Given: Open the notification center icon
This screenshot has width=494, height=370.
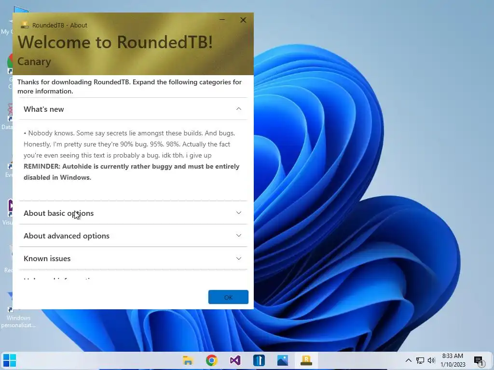Looking at the screenshot, I should 479,361.
